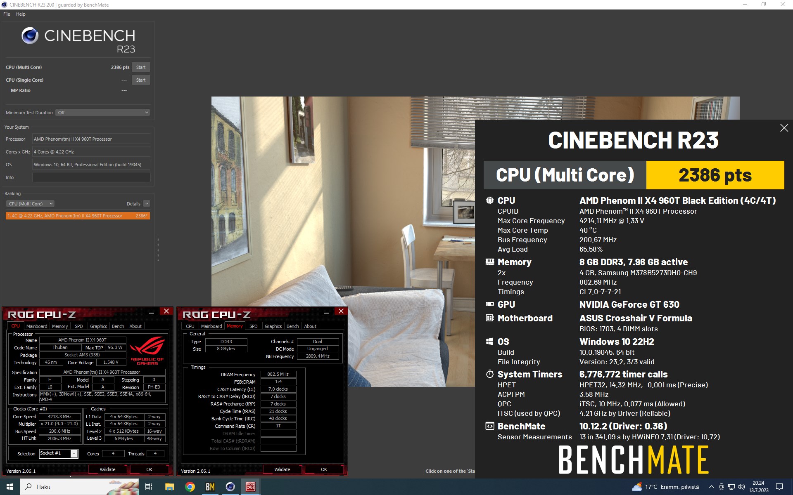
Task: Open Task View from the taskbar
Action: [149, 487]
